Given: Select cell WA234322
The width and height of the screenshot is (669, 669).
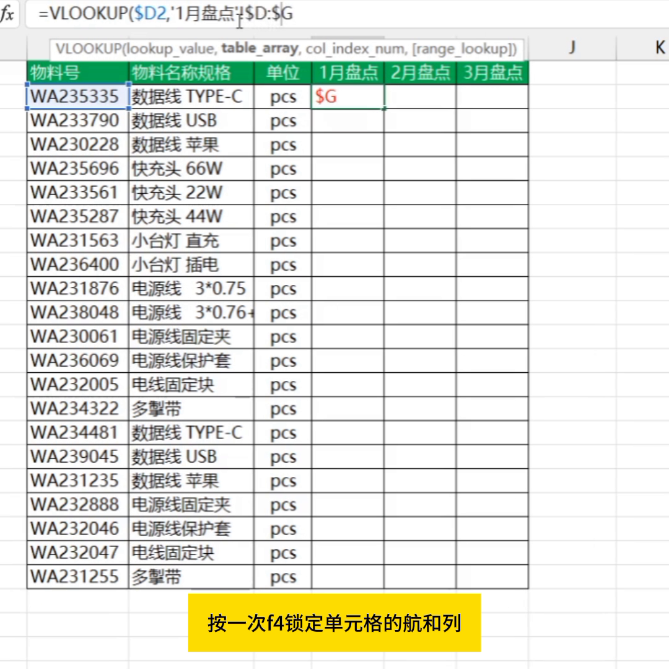Looking at the screenshot, I should click(77, 408).
